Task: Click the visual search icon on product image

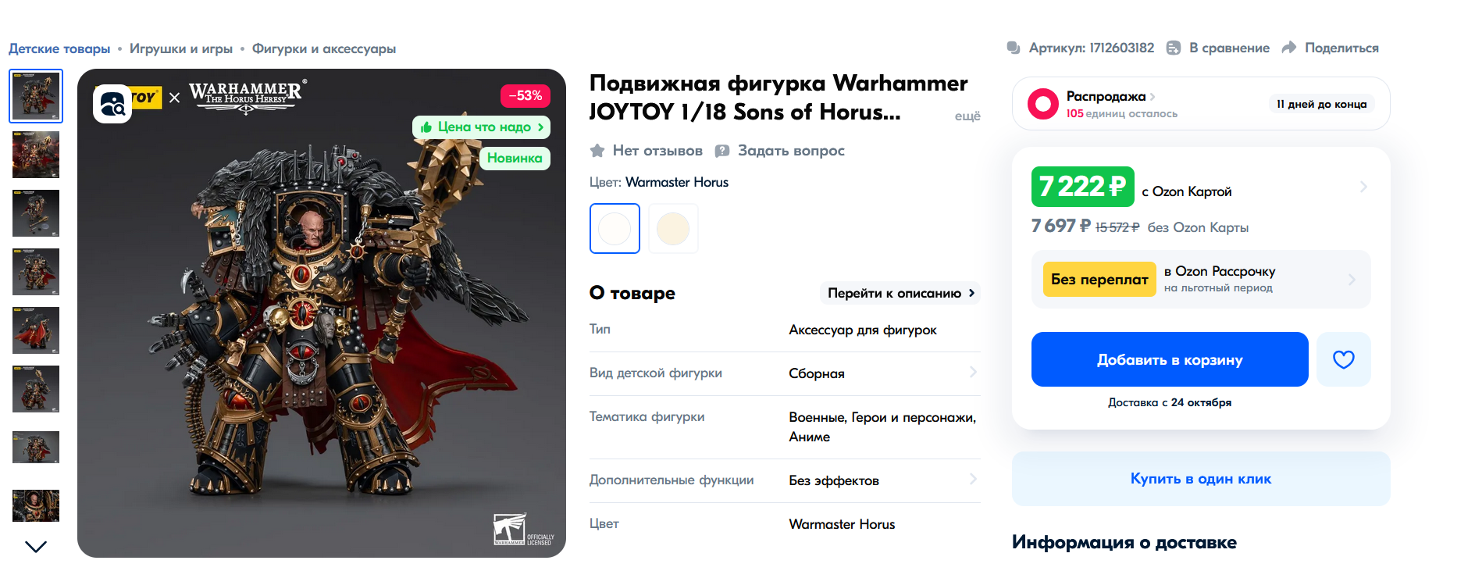Action: (x=112, y=104)
